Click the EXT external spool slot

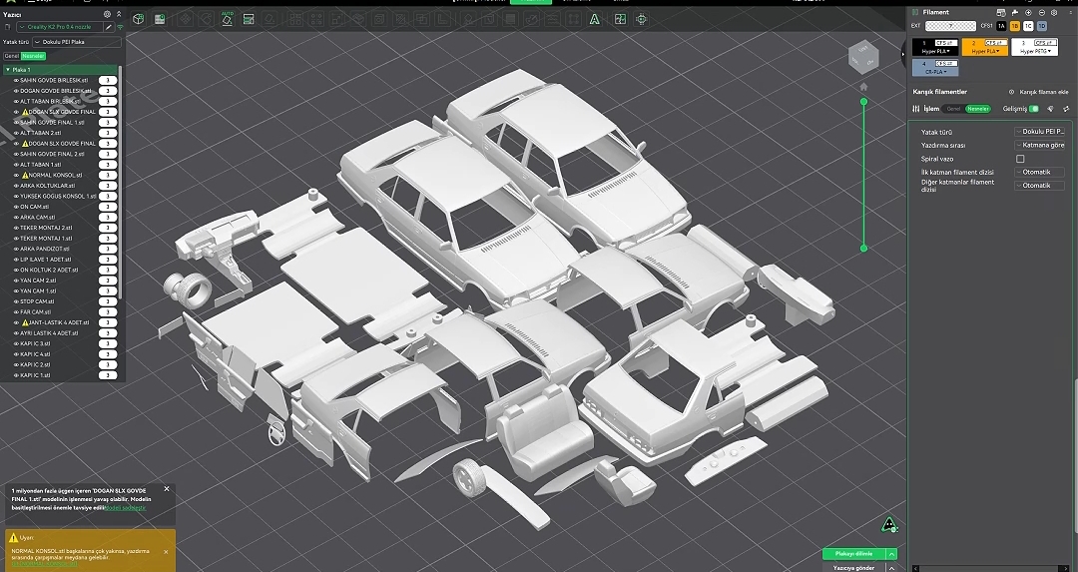tap(950, 26)
